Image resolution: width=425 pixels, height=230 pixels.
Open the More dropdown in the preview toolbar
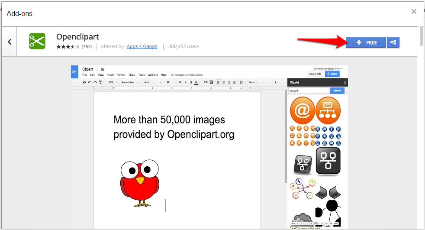click(x=253, y=82)
